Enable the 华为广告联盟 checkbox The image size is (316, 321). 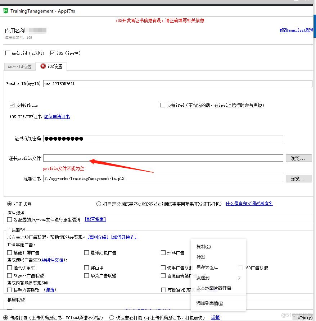(x=87, y=275)
